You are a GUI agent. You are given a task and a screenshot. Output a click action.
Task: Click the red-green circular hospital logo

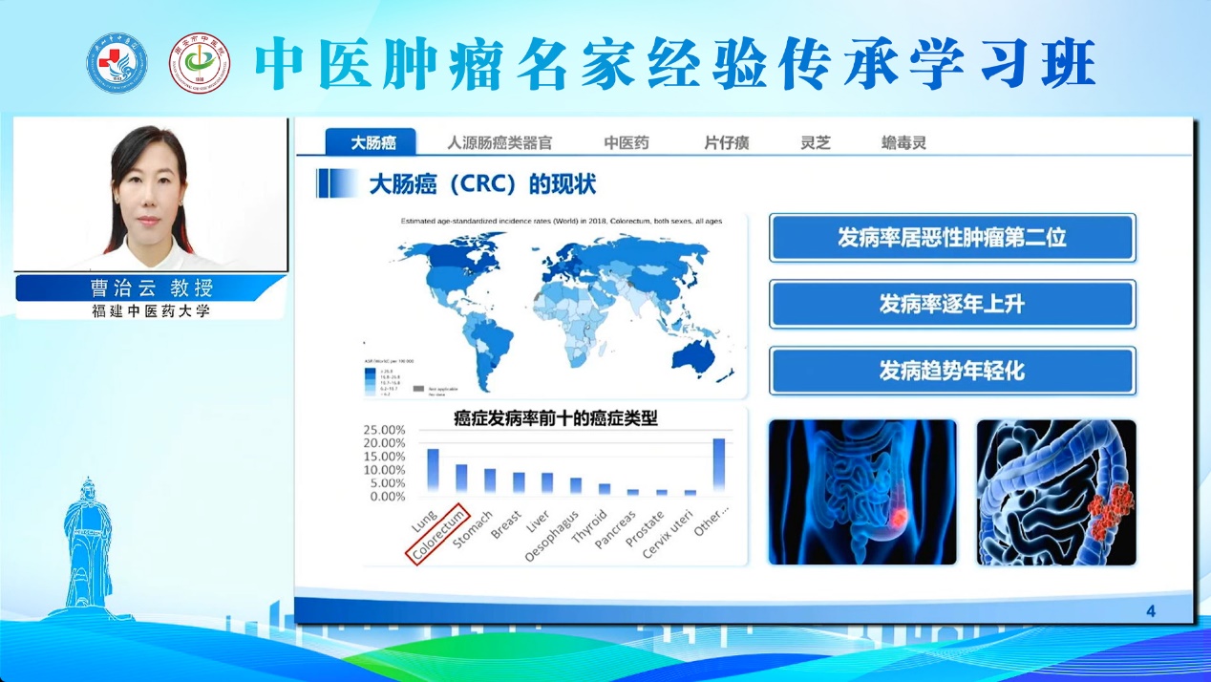pyautogui.click(x=200, y=62)
